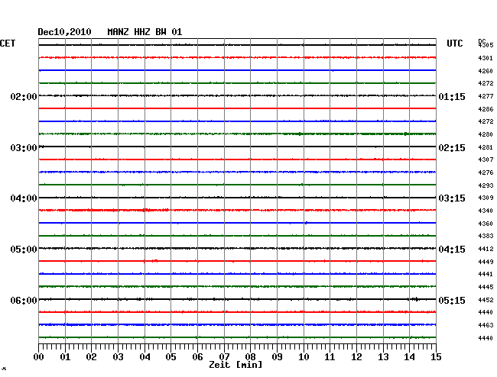Click the 00 minute tick label

point(39,357)
